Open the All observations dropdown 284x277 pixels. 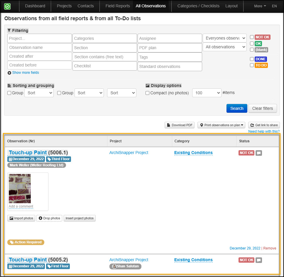225,47
